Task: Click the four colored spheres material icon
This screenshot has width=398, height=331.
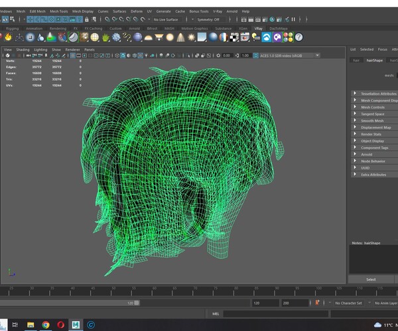Action: pos(288,37)
